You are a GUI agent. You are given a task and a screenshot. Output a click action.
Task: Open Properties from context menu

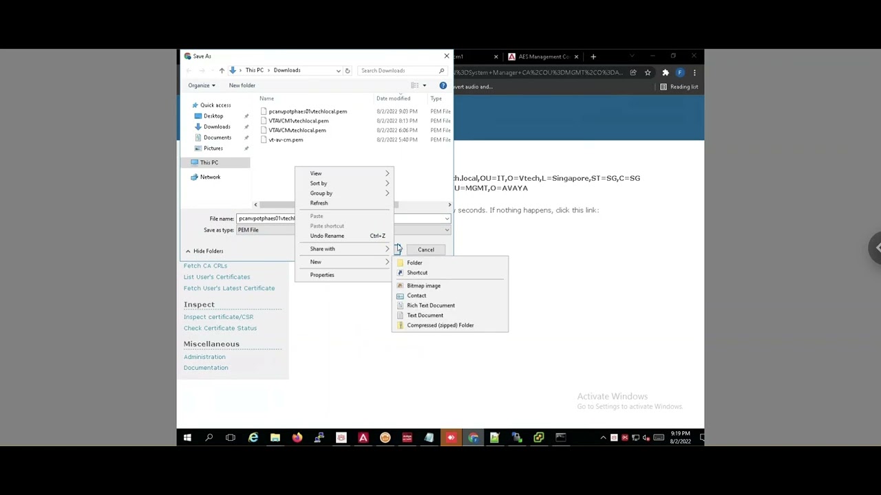point(344,275)
